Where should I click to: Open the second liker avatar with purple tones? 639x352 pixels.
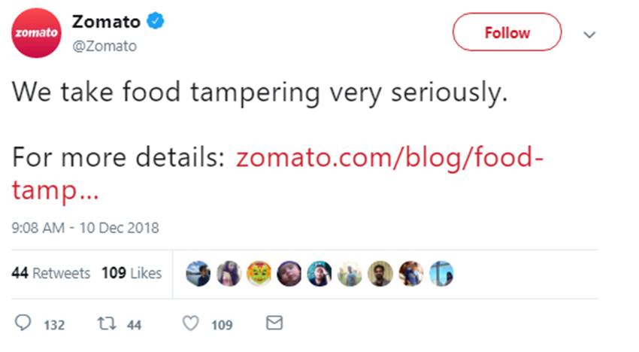[x=229, y=274]
